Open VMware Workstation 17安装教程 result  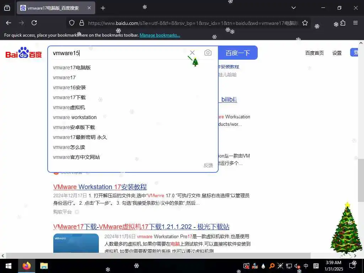(100, 187)
